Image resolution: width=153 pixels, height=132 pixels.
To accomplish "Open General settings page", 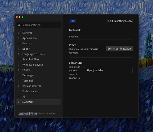I will coord(27,33).
